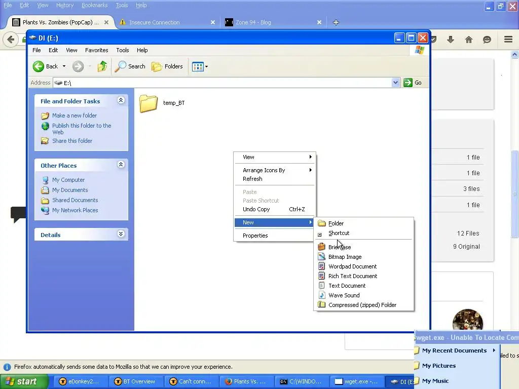Open the Explorer Edit menu
This screenshot has width=519, height=389.
point(53,50)
